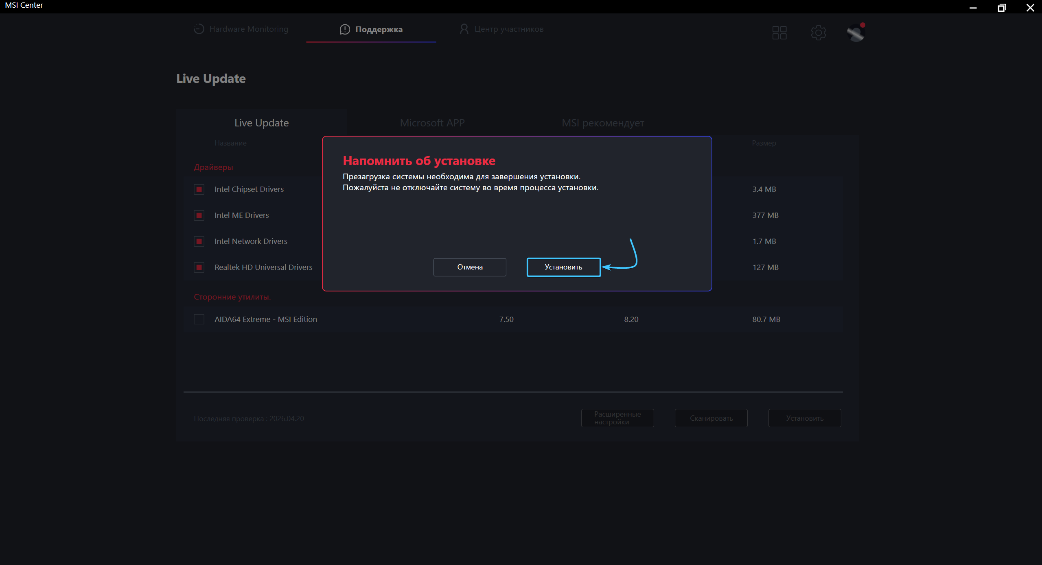Open the apps grid icon
Image resolution: width=1042 pixels, height=565 pixels.
click(779, 33)
